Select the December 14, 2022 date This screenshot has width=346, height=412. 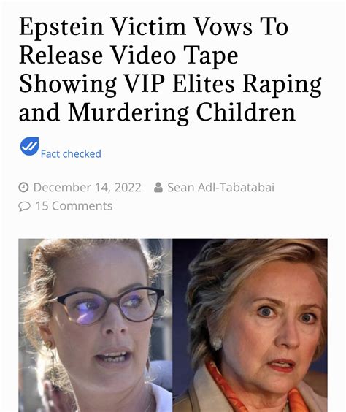click(88, 187)
